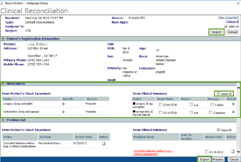Open the View Document link
Screen dimensions: 241x162
pos(228,18)
